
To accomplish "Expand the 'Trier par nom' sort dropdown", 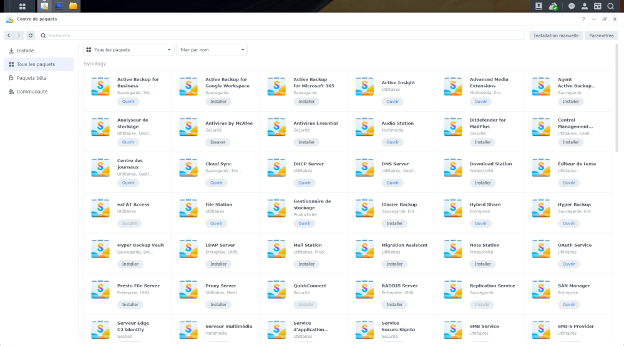I will [212, 49].
